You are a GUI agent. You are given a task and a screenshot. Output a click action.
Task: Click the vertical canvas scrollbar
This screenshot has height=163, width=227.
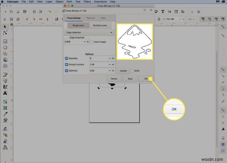pos(217,99)
